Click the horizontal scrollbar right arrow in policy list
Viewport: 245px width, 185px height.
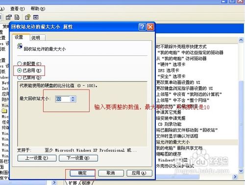235,177
